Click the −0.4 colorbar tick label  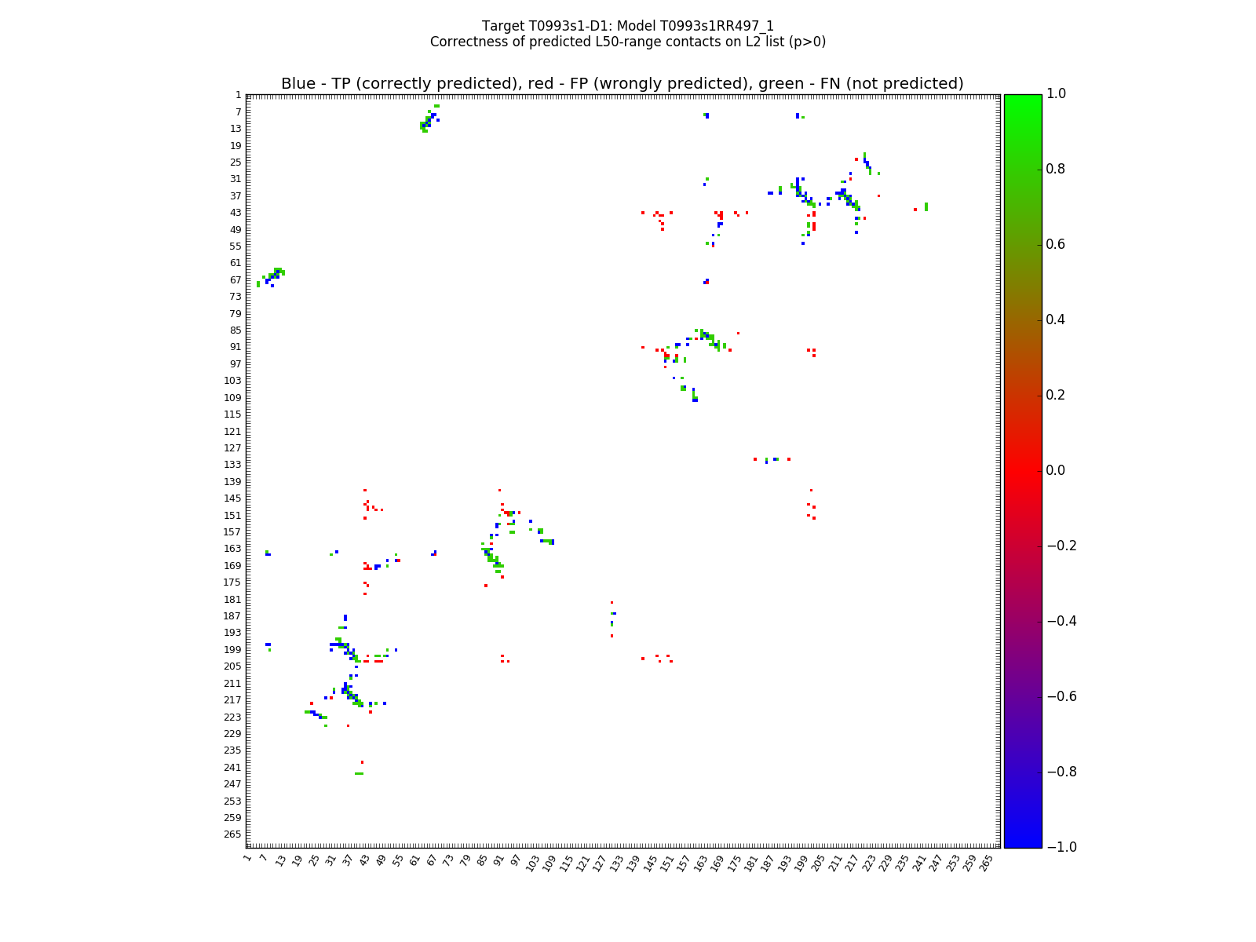coord(1059,621)
